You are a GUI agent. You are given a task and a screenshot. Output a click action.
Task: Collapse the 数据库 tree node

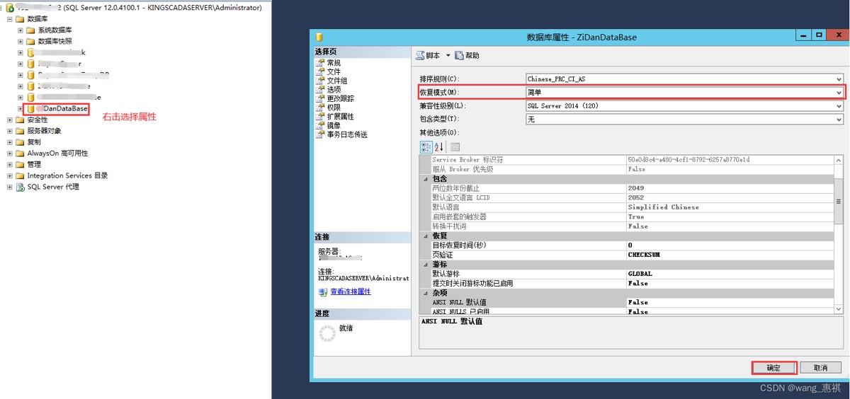tap(10, 19)
